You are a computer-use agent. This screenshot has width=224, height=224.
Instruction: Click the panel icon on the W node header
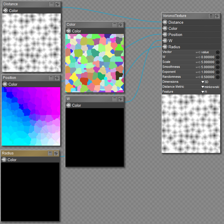(115, 99)
